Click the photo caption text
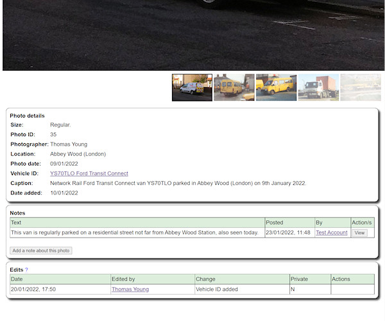 click(178, 183)
